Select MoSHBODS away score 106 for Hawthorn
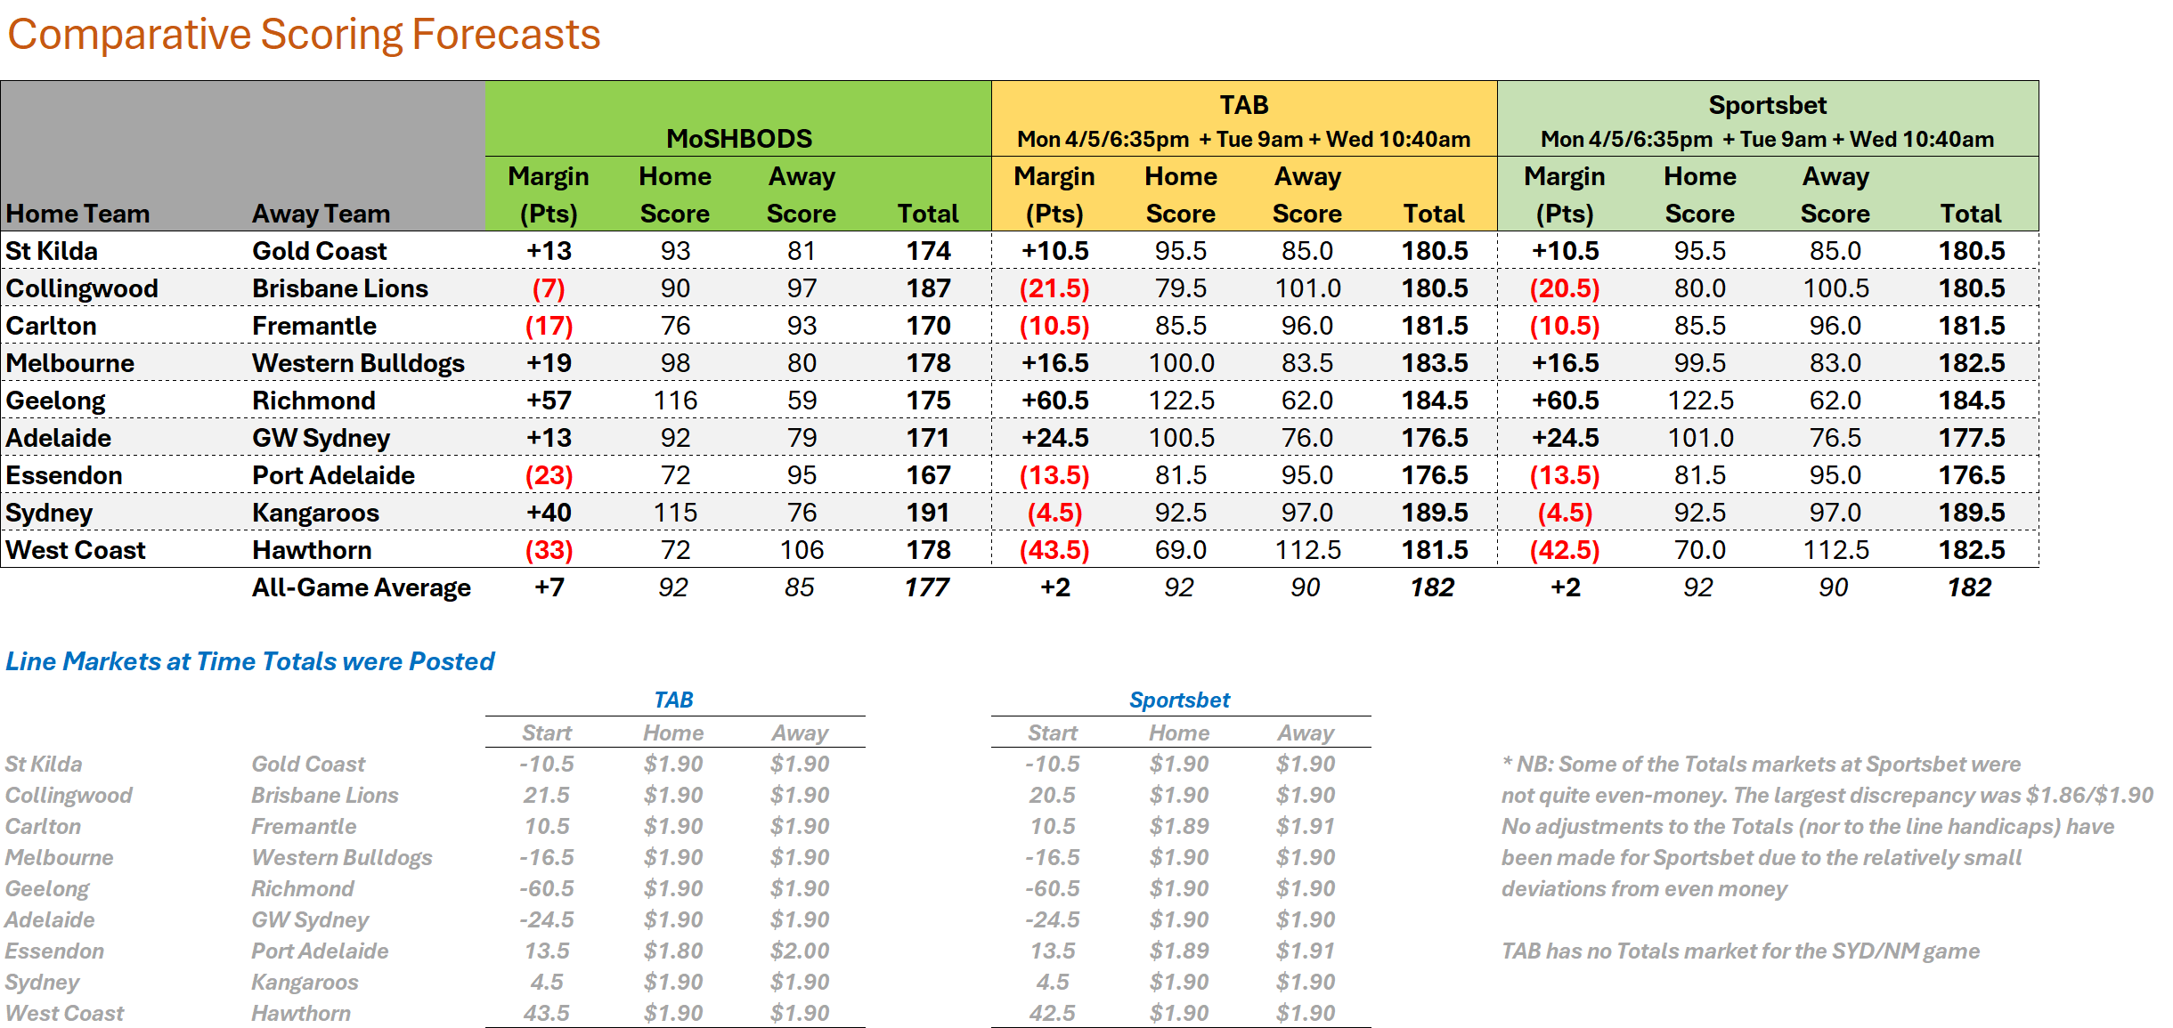 802,550
